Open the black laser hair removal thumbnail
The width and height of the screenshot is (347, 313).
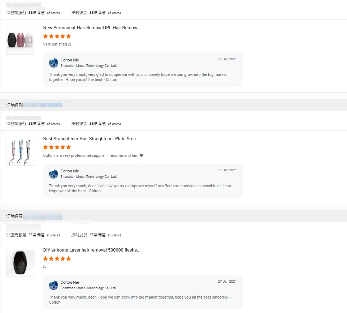(x=21, y=262)
